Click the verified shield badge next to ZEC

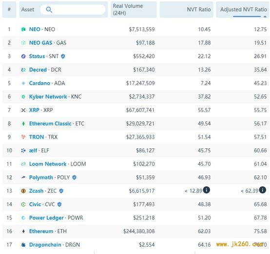(x=61, y=191)
